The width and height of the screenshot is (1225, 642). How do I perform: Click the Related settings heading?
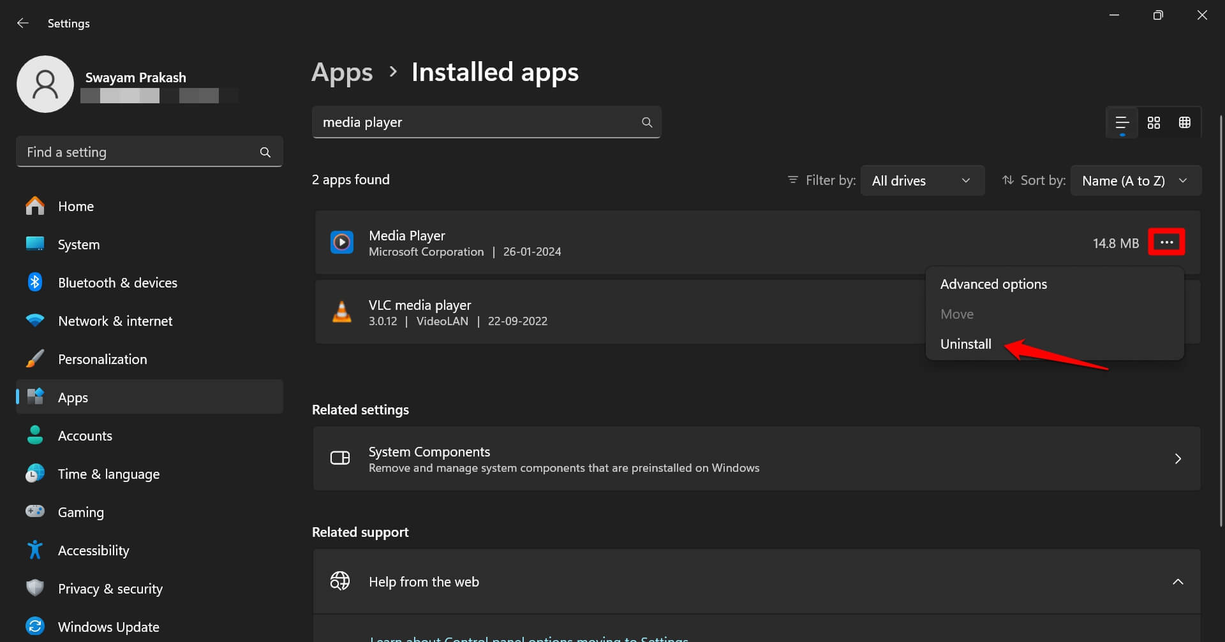[x=360, y=410]
